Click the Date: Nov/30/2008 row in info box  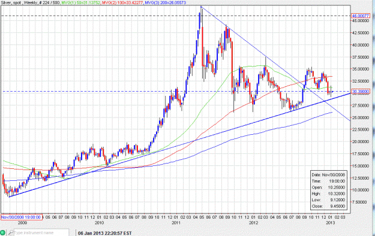tap(328, 175)
